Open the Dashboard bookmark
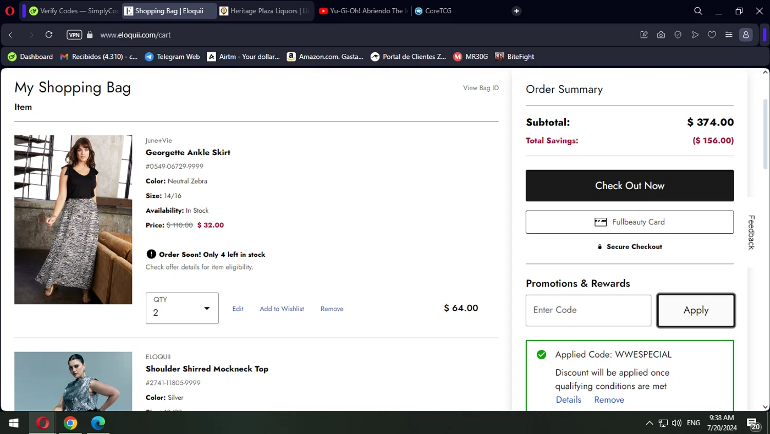Image resolution: width=770 pixels, height=434 pixels. 30,57
